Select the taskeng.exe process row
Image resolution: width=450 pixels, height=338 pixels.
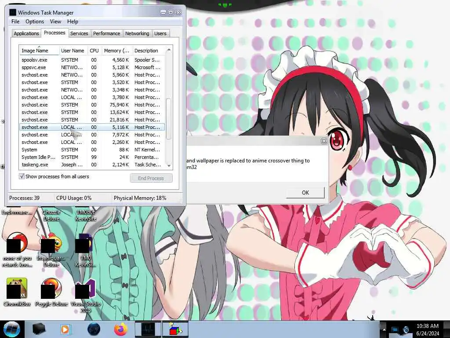[92, 165]
